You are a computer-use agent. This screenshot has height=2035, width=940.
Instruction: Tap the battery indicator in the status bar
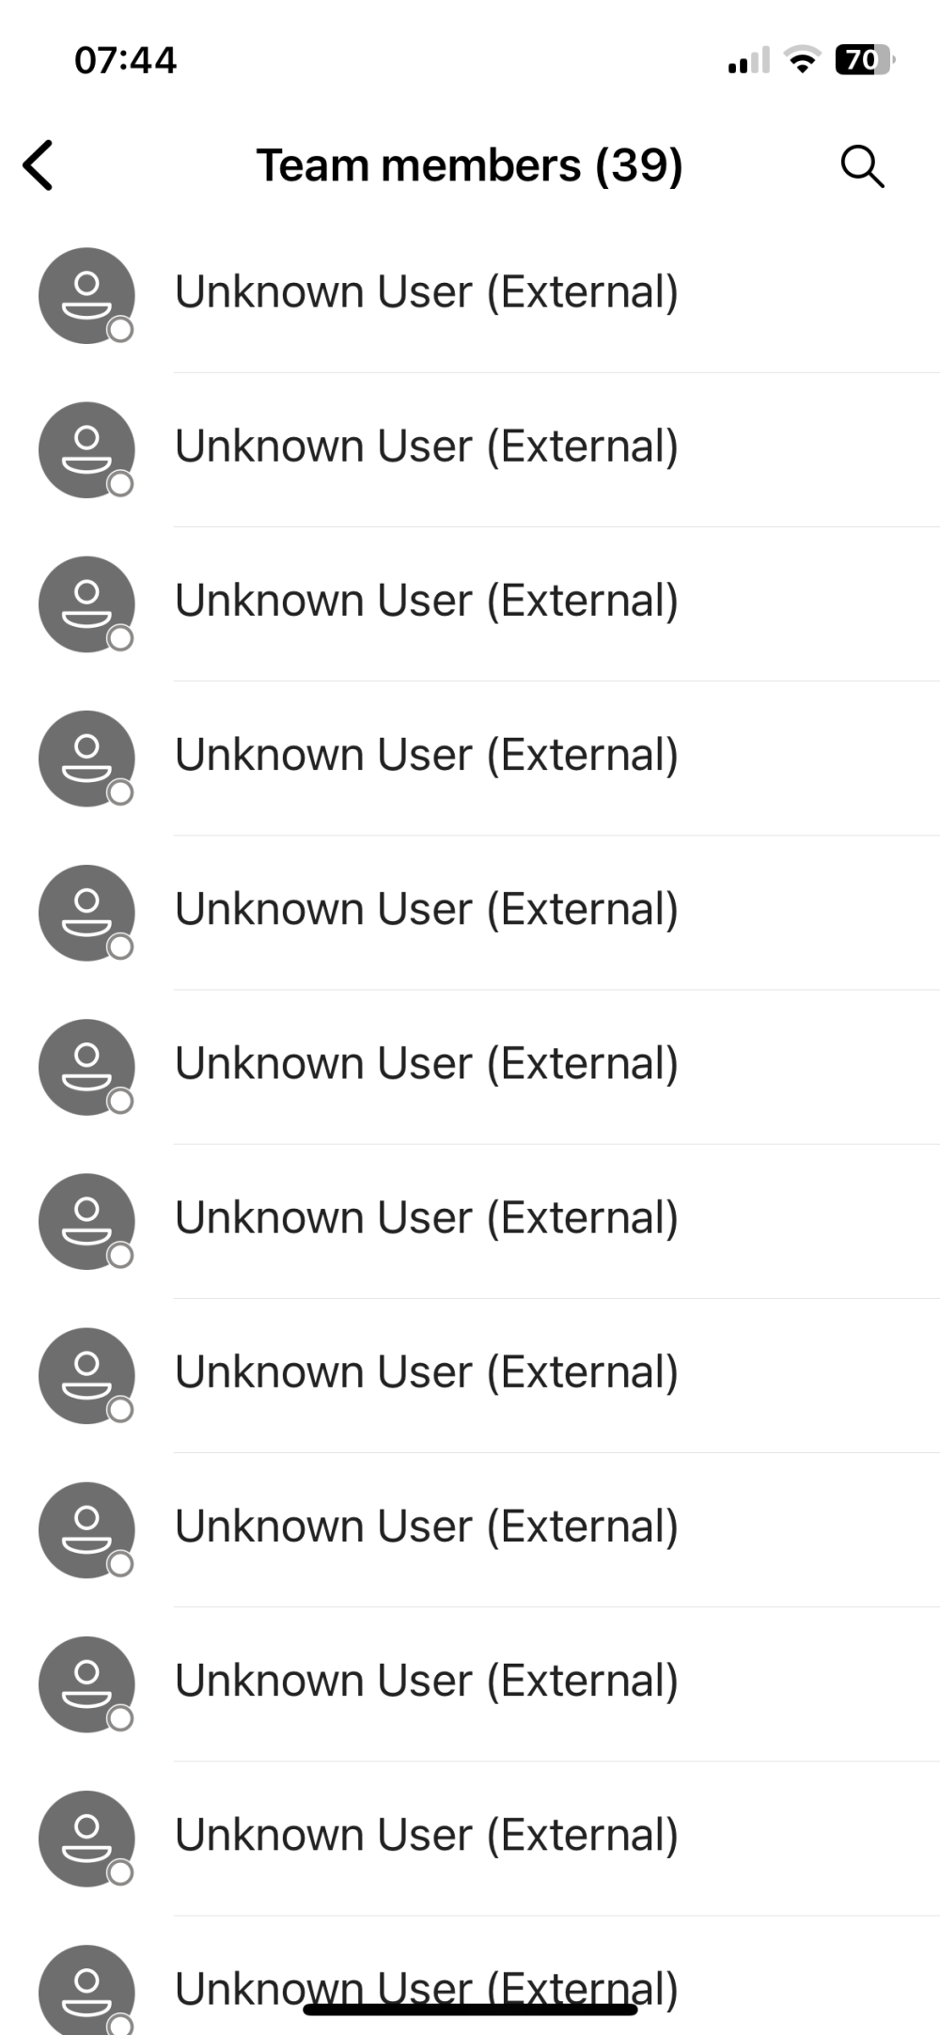864,60
